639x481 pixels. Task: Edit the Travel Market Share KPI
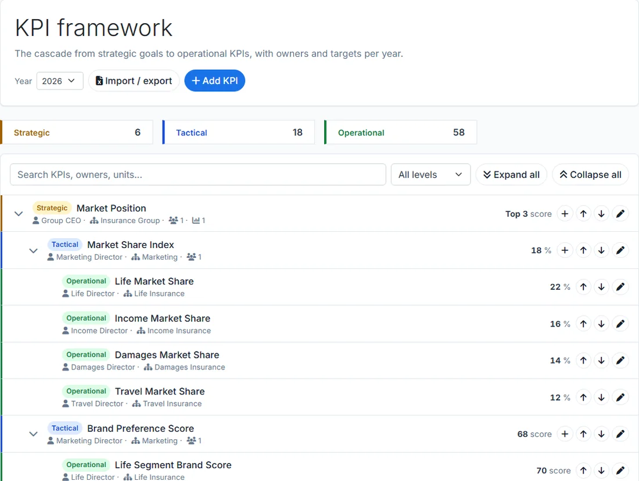620,397
